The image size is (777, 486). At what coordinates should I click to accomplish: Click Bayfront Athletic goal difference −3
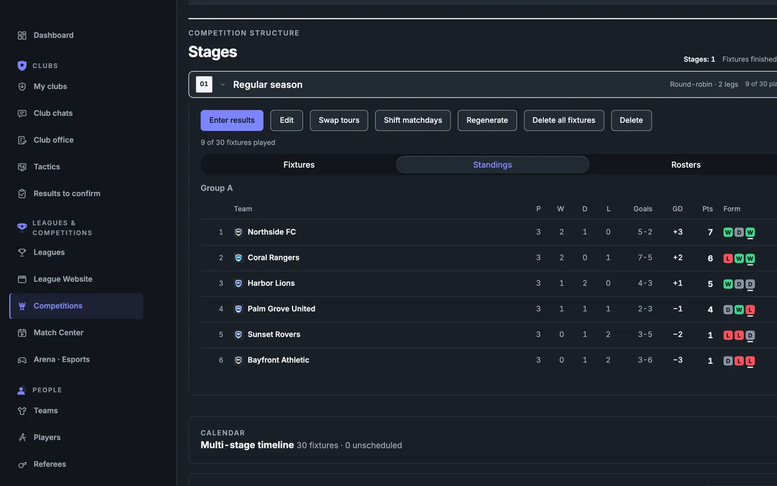[677, 360]
